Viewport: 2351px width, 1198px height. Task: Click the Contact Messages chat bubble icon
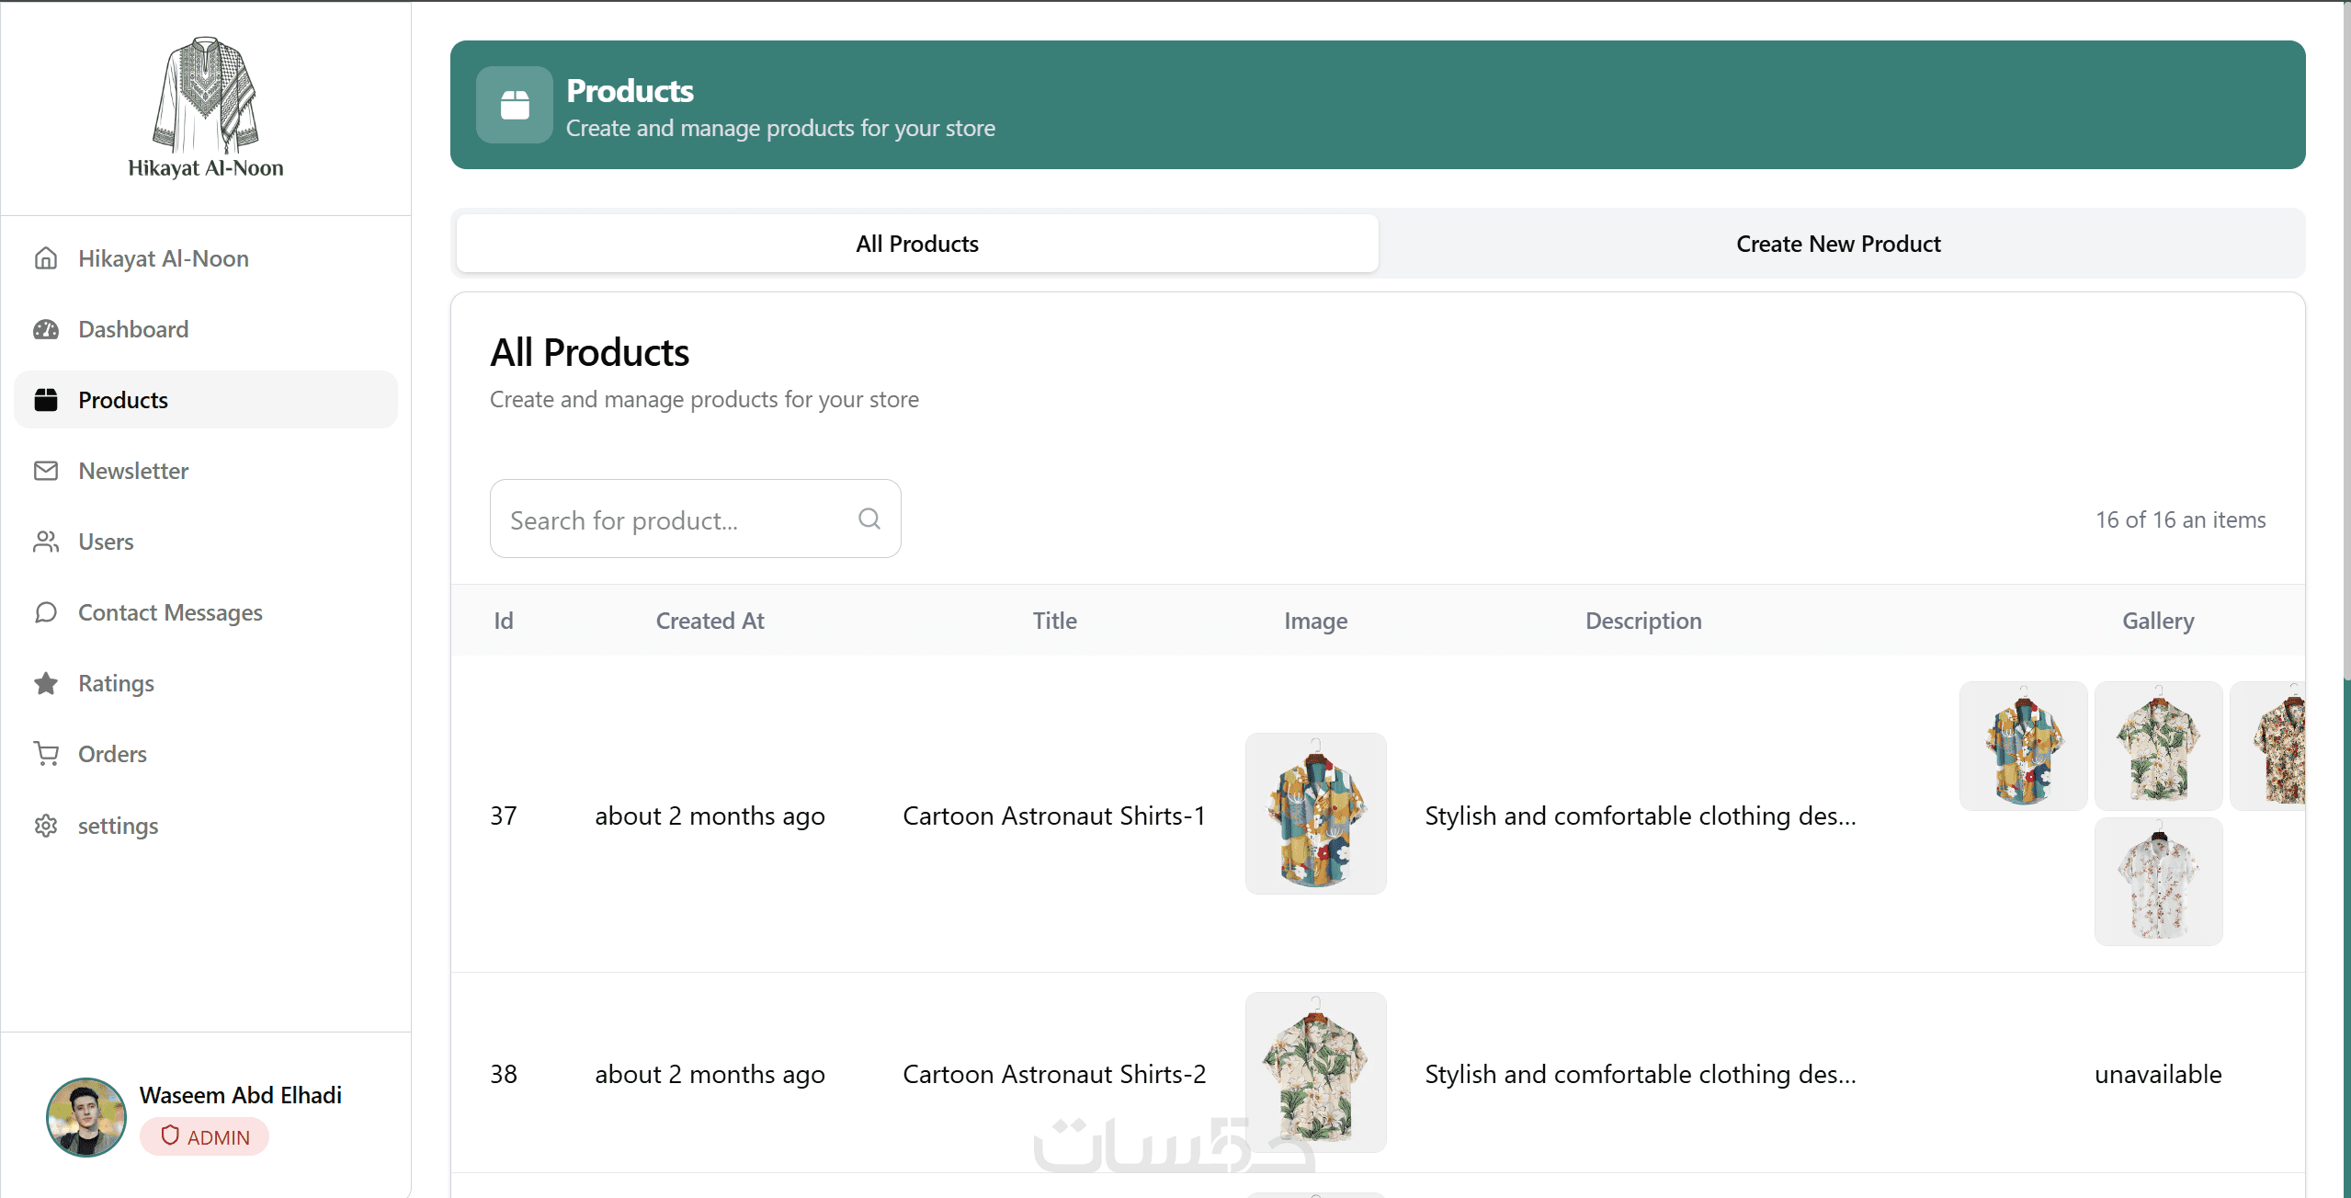tap(46, 612)
